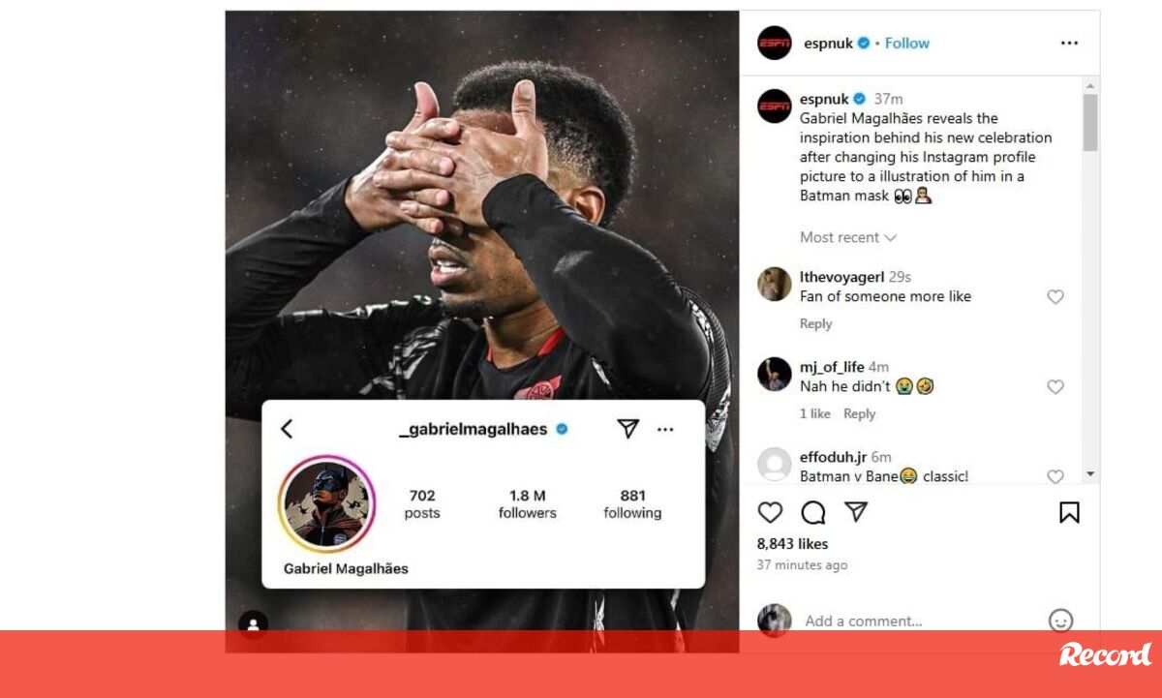Open the three-dot more options menu
This screenshot has height=698, width=1162.
click(1069, 43)
